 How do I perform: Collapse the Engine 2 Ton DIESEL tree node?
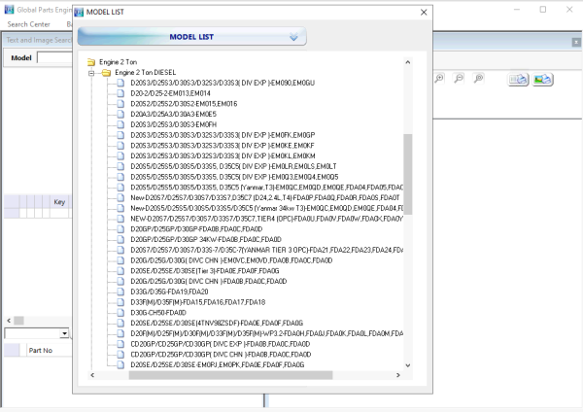[x=91, y=73]
